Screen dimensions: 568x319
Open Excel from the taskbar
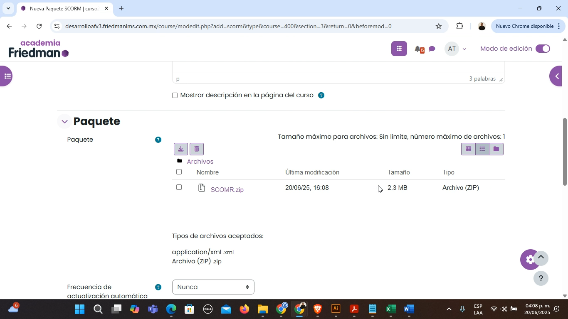pos(390,309)
